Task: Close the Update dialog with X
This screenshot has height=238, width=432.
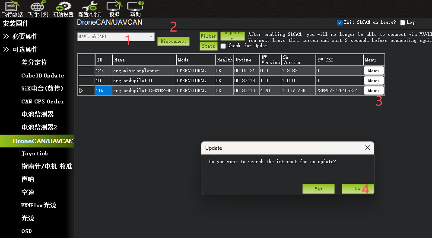Action: (x=368, y=148)
